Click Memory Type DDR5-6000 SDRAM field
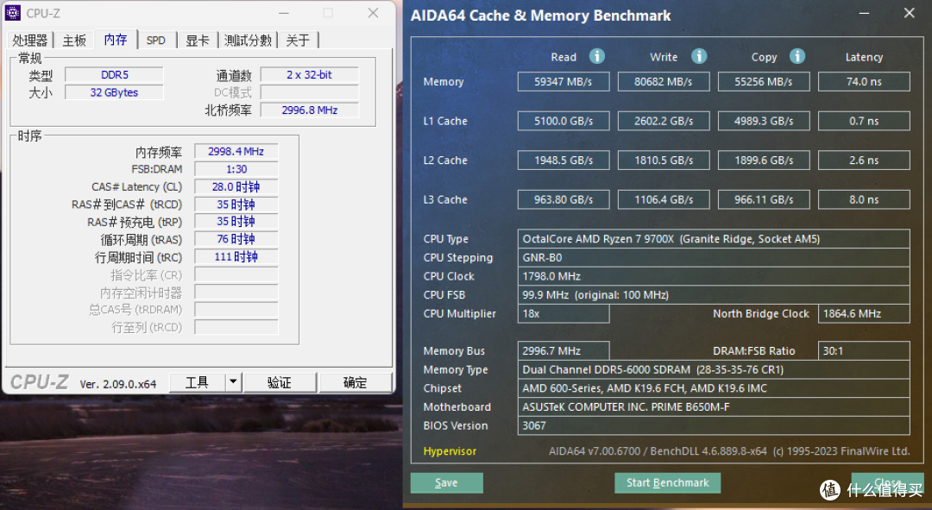Screen dimensions: 932x510 tap(714, 369)
